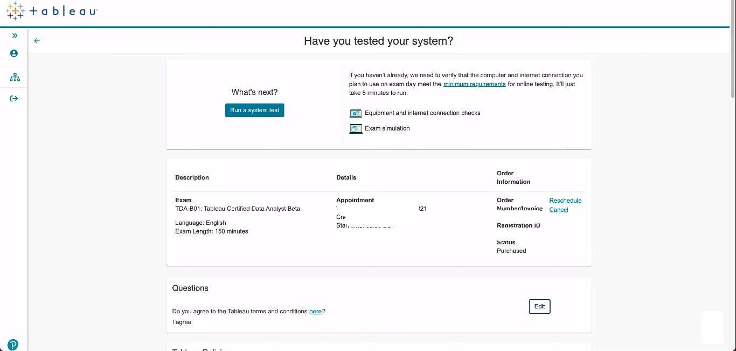This screenshot has height=351, width=736.
Task: Click the Exam simulation icon
Action: click(x=356, y=129)
